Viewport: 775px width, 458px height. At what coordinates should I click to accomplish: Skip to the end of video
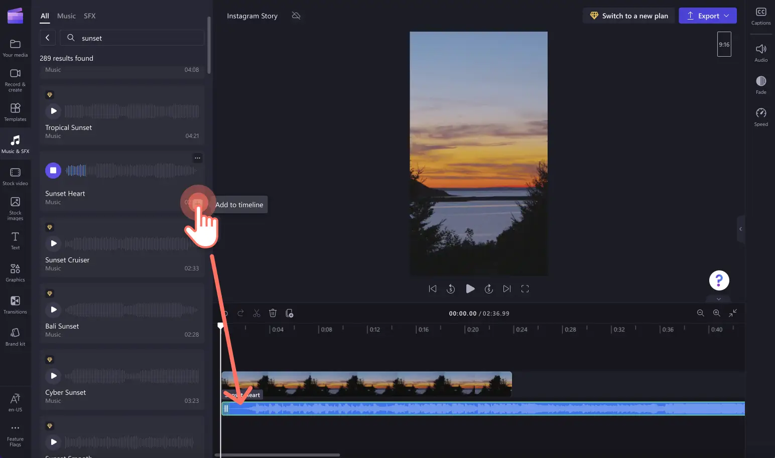507,288
